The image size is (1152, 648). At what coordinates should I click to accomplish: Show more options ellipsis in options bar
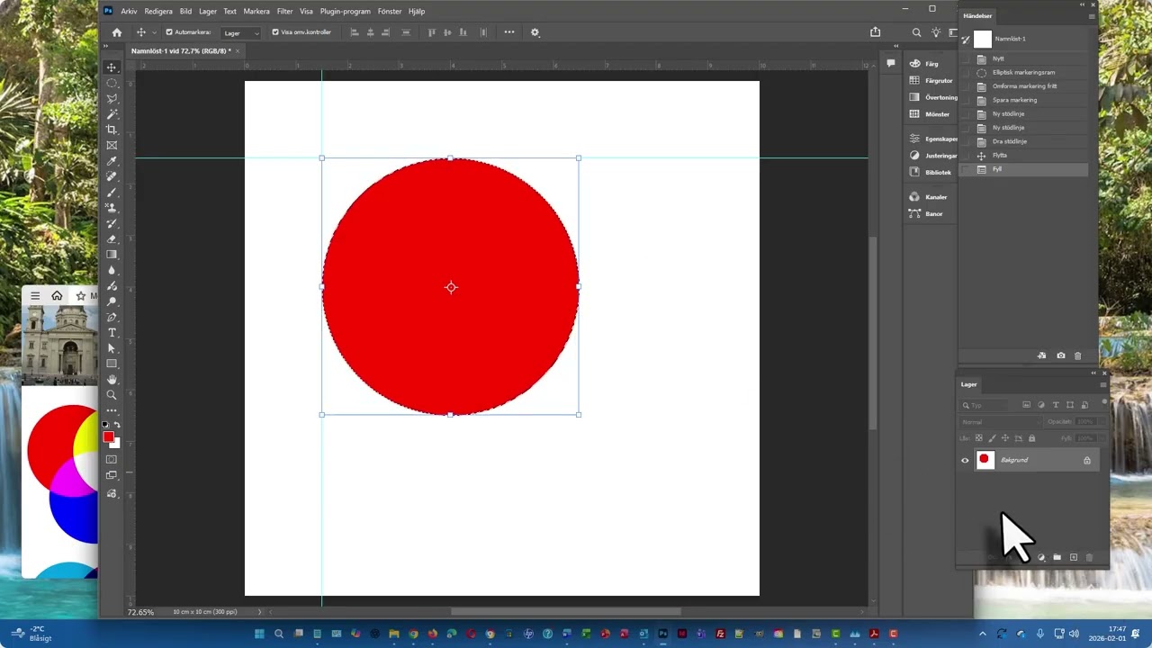pos(509,32)
